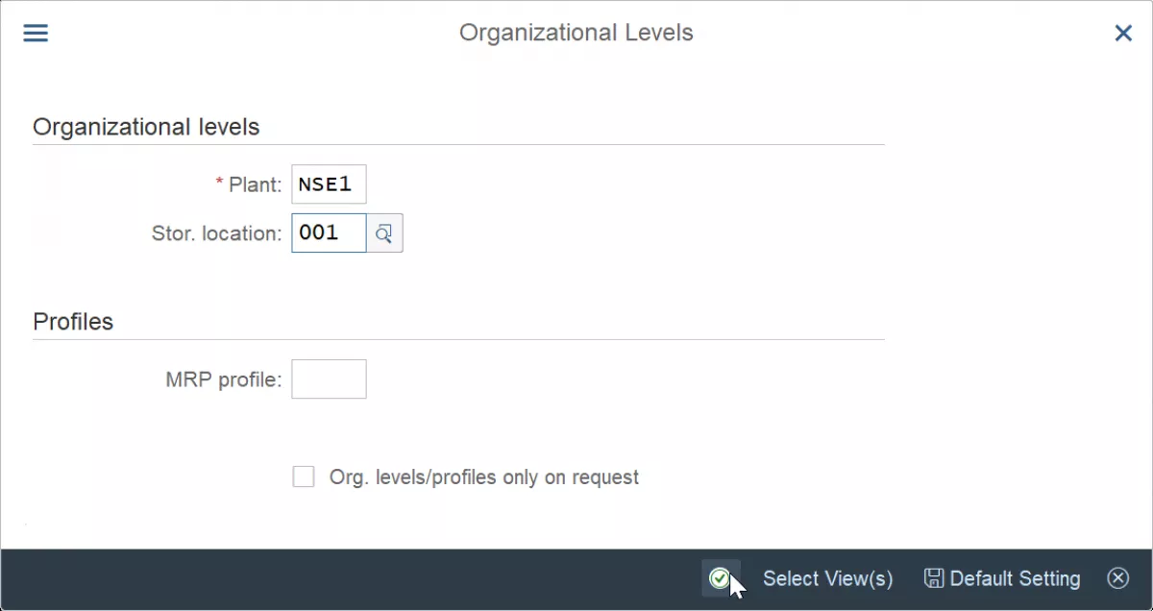Click the 'Org. levels/profiles only on request' label text
This screenshot has width=1153, height=611.
484,477
